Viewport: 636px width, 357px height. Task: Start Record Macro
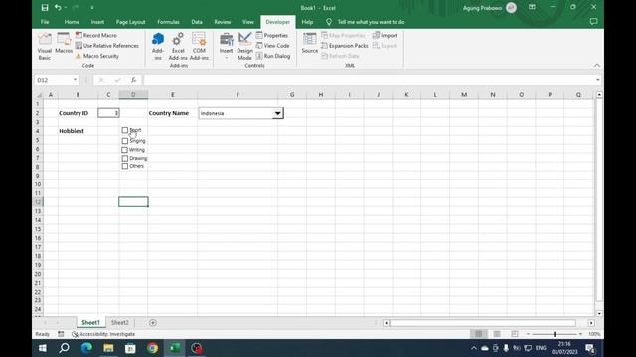coord(96,36)
